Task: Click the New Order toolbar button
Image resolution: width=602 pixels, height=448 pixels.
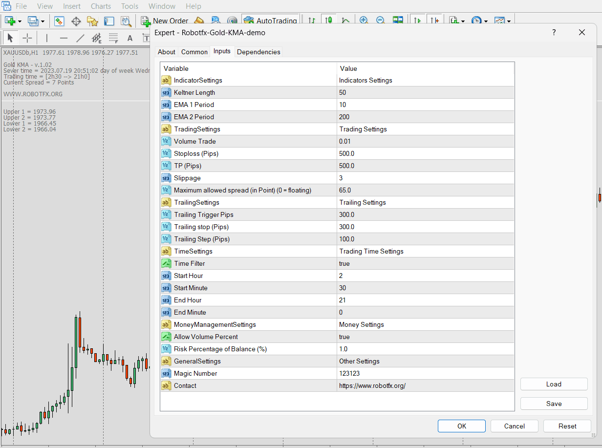Action: point(165,21)
